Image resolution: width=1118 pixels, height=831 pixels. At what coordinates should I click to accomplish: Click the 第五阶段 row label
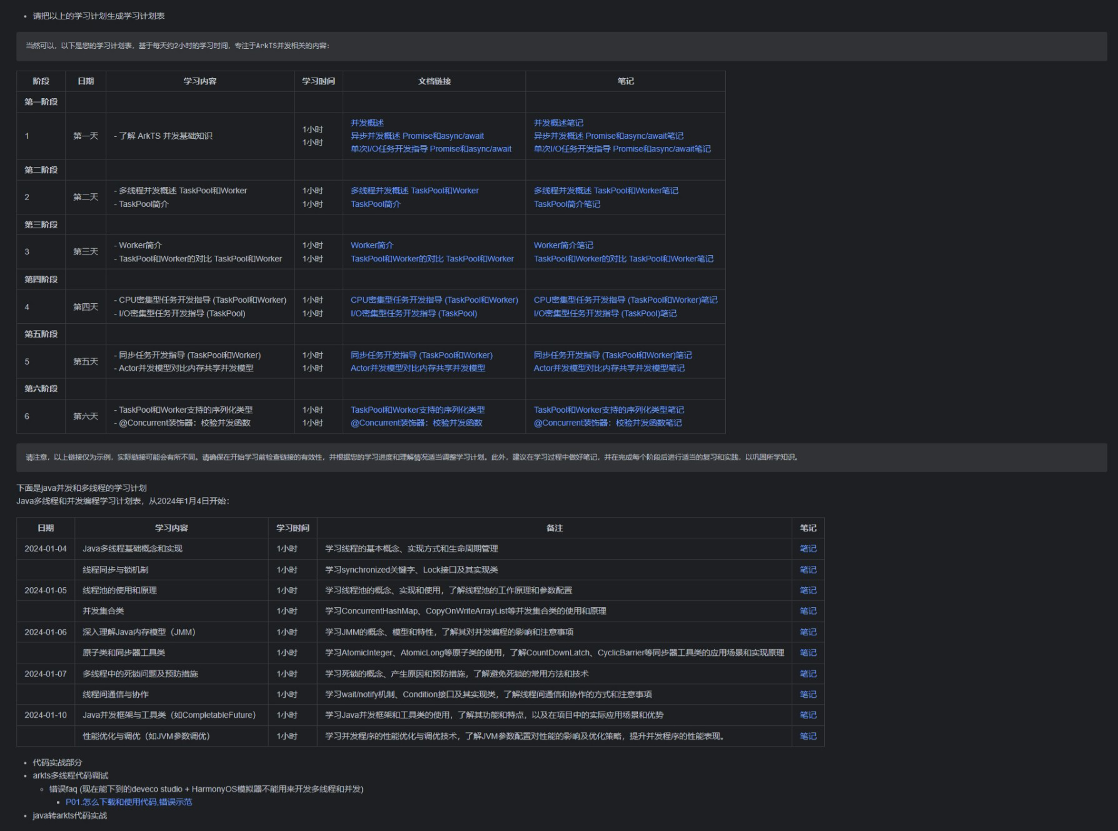(x=41, y=335)
